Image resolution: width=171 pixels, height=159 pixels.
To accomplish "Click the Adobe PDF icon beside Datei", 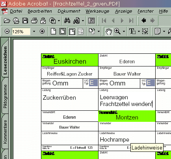I will tap(5, 11).
